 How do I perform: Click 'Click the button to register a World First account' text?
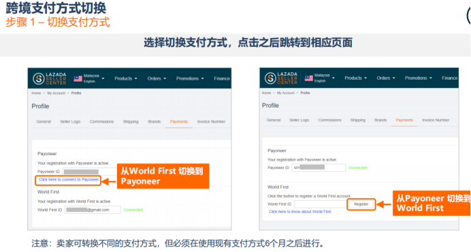coord(309,196)
